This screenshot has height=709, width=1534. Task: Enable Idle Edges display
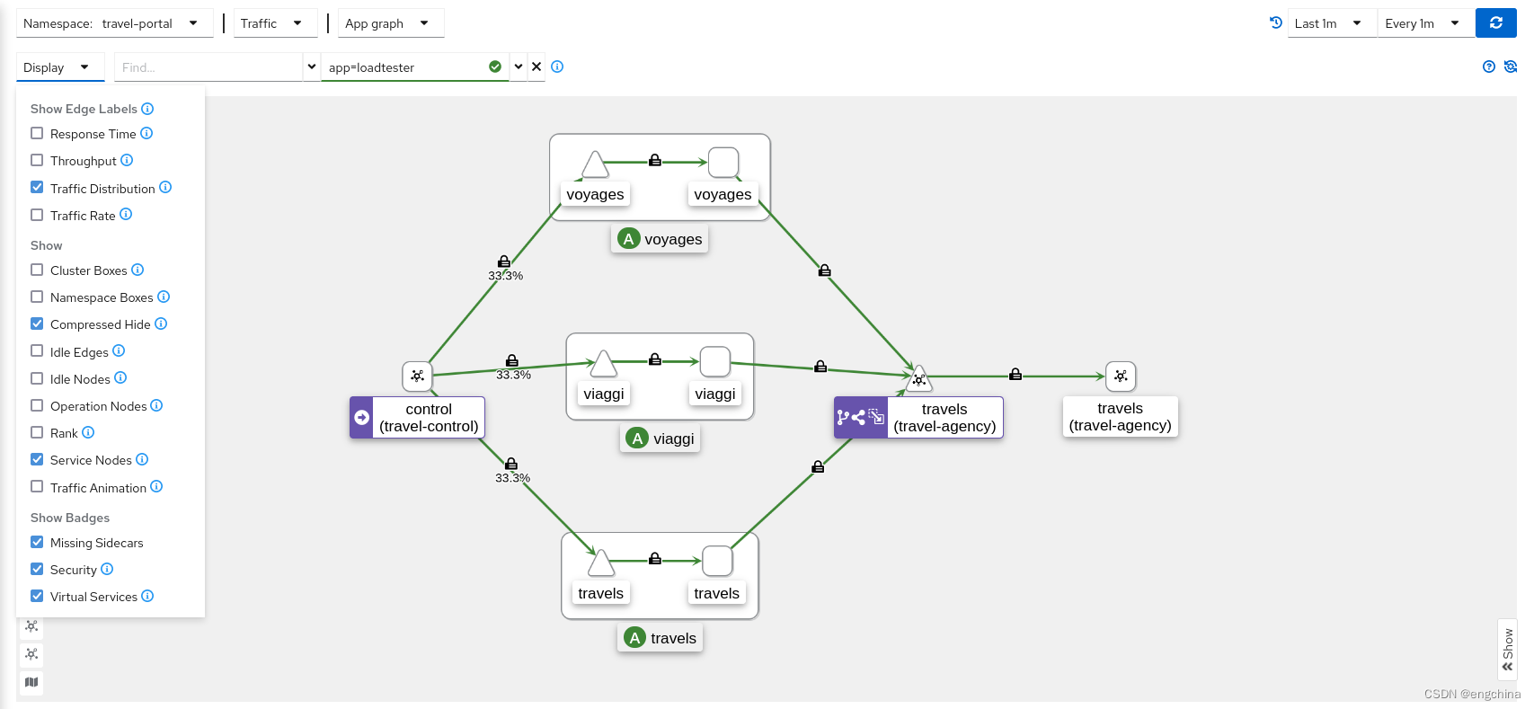tap(37, 350)
